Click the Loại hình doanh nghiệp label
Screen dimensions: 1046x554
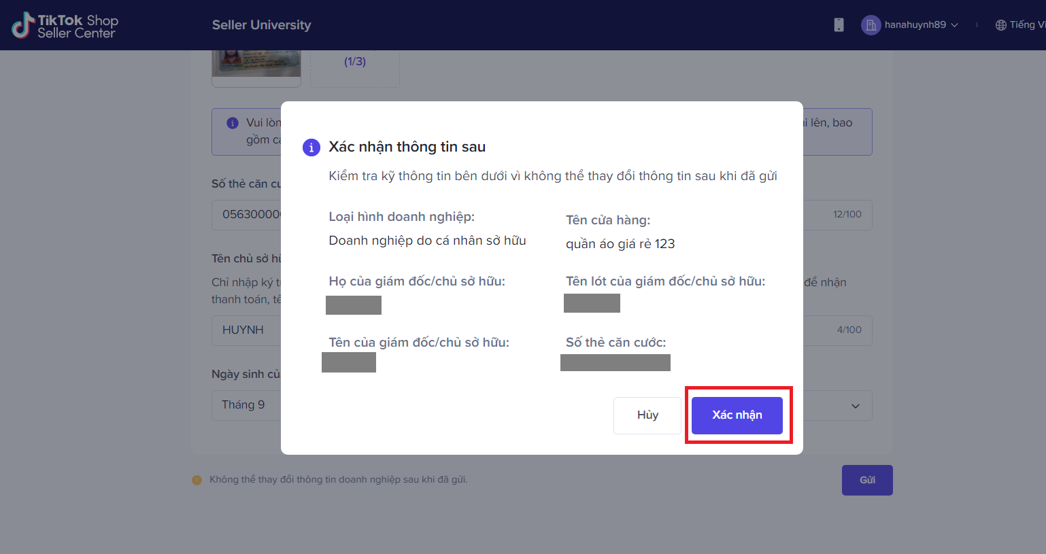click(402, 217)
